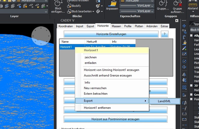Click Horizont aus Pointminimizer erzeugen button
Screen dimensions: 199x129
115,119
